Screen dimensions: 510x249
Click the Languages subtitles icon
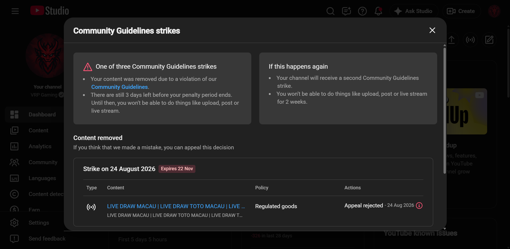(x=14, y=178)
